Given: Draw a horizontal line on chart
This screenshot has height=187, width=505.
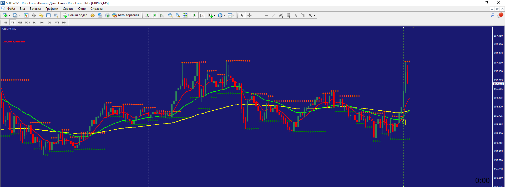Looking at the screenshot, I should coord(266,15).
